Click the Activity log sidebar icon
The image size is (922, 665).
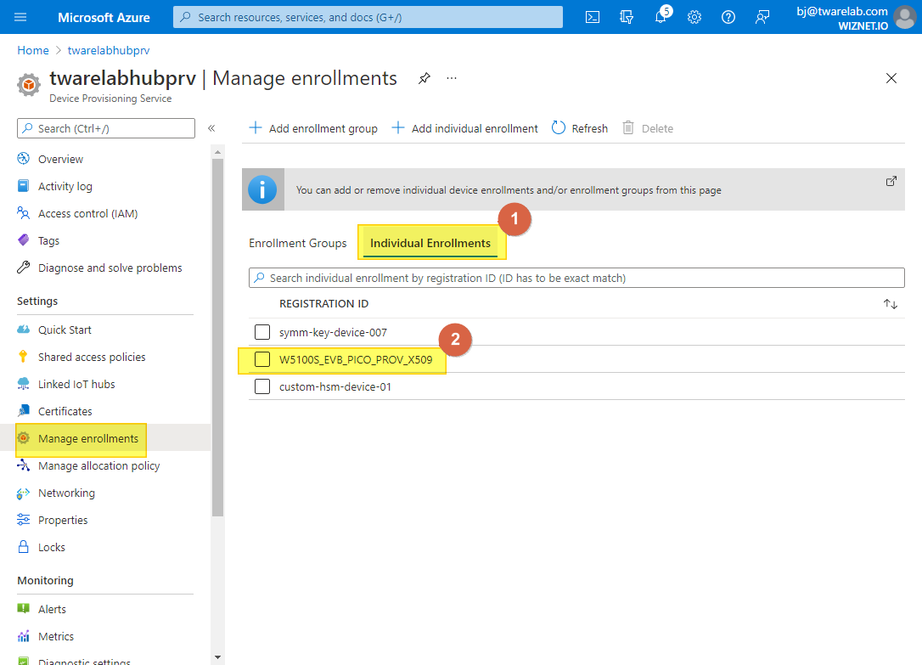pyautogui.click(x=24, y=186)
